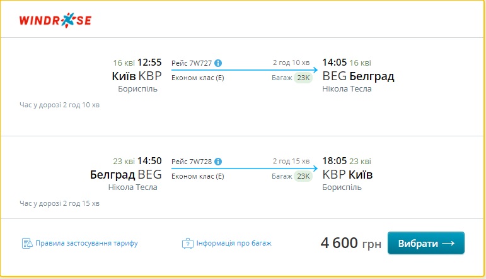Click outbound arrival time 14:05
The width and height of the screenshot is (486, 279).
[x=334, y=62]
